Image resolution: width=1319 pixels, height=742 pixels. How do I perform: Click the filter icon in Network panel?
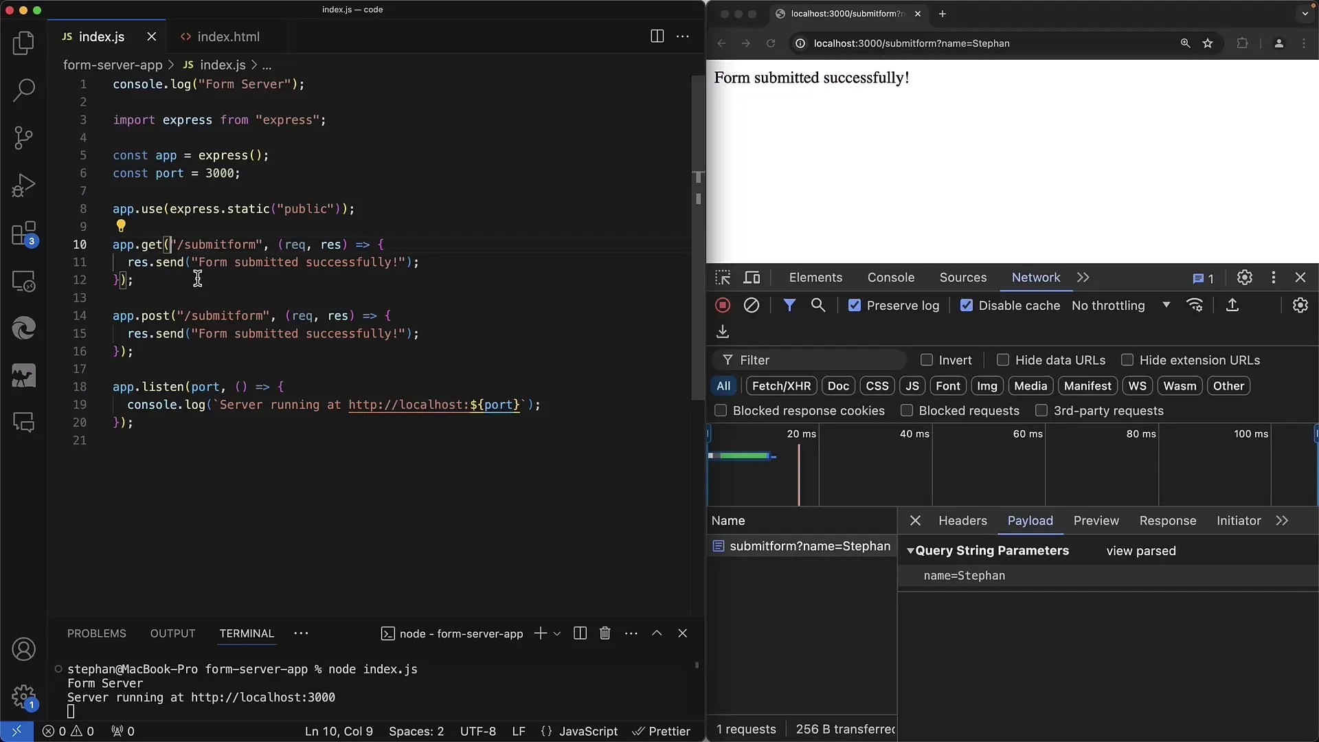(788, 305)
